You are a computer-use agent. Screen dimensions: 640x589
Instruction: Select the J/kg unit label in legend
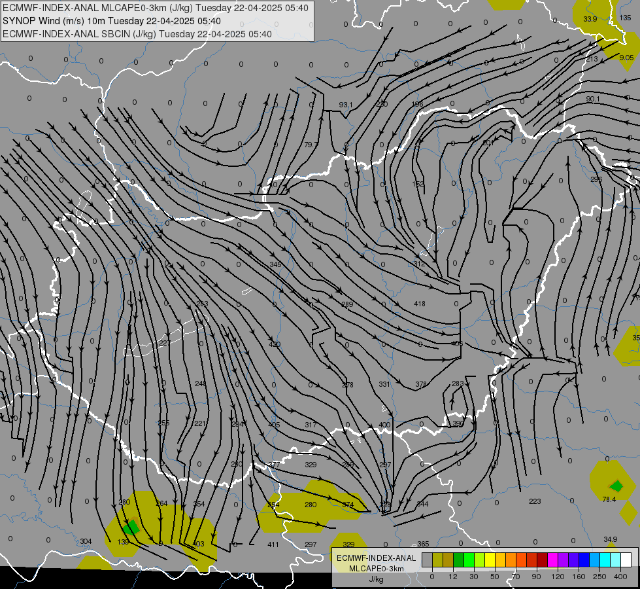coord(376,579)
